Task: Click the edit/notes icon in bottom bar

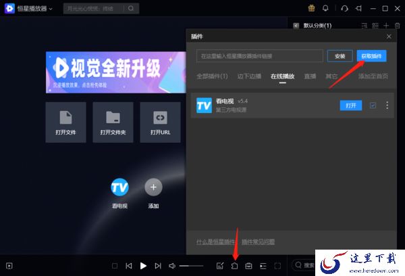Action: pos(220,266)
